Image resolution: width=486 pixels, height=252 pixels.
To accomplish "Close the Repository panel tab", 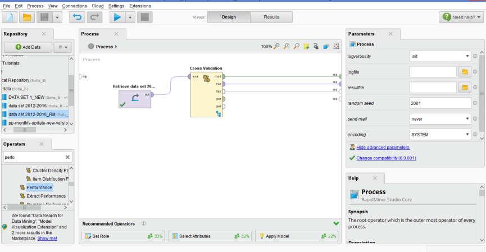I will [x=44, y=34].
